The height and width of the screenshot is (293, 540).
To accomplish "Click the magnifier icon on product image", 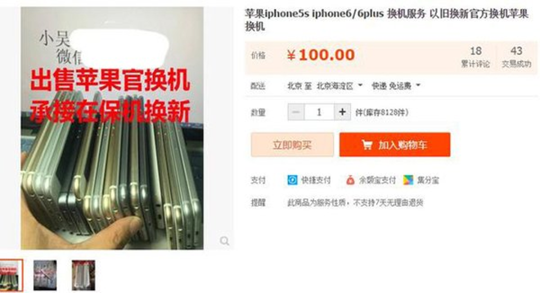I will coord(224,241).
